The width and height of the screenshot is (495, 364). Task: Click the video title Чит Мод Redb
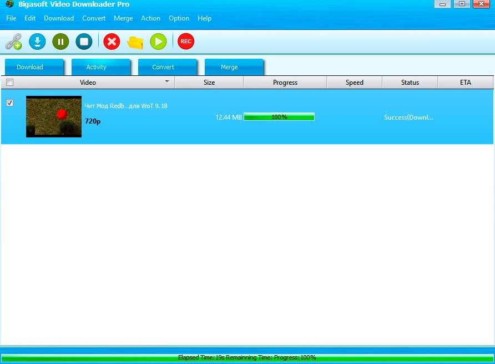point(126,106)
